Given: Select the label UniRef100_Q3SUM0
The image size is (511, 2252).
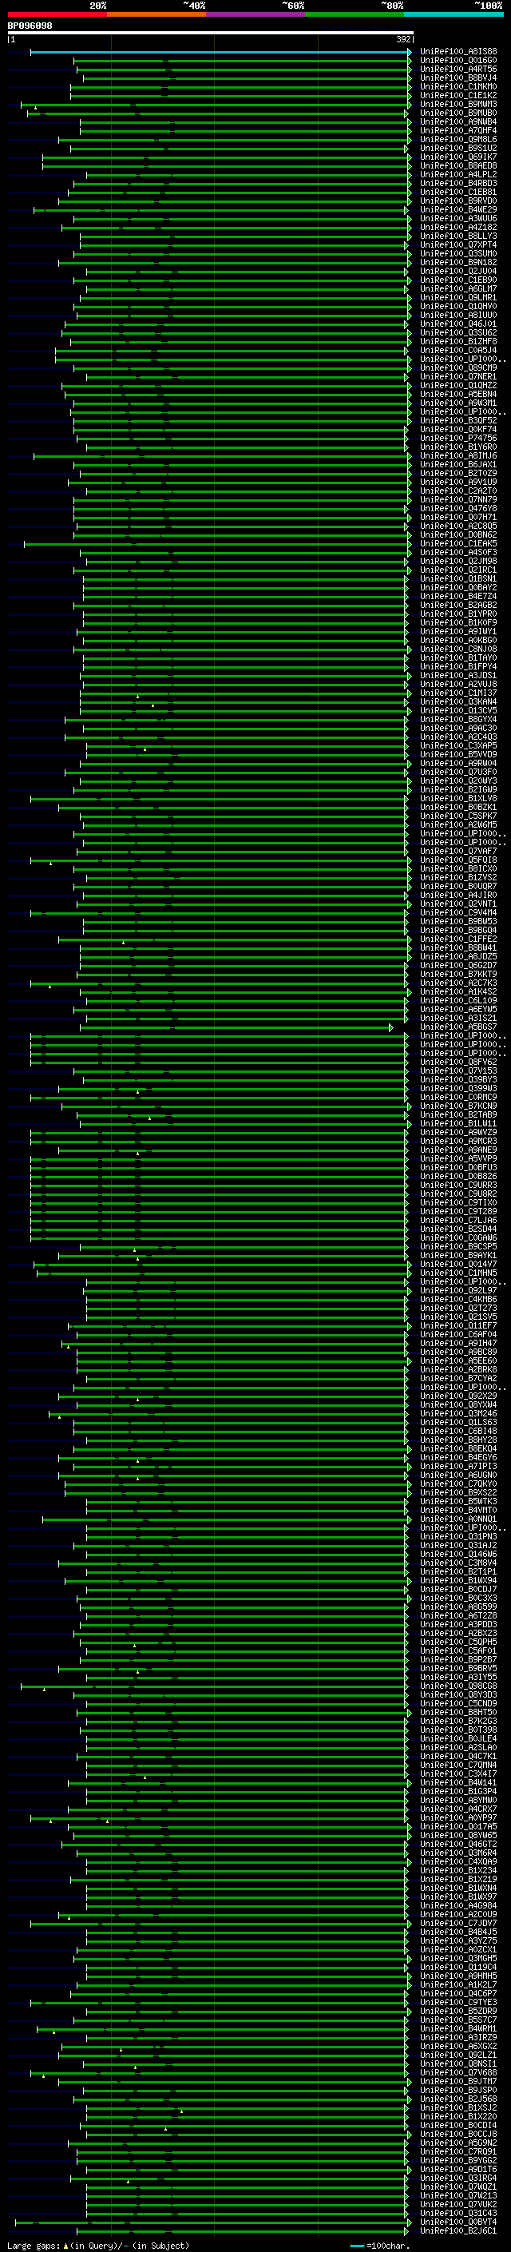Looking at the screenshot, I should click(x=458, y=253).
